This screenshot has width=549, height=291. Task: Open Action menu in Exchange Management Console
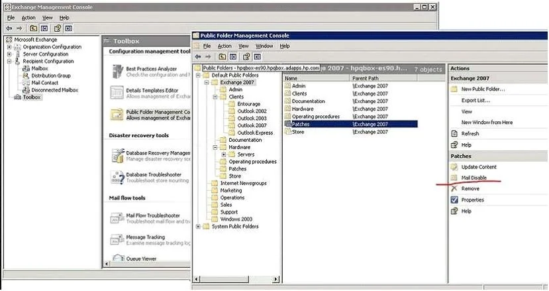click(x=28, y=17)
